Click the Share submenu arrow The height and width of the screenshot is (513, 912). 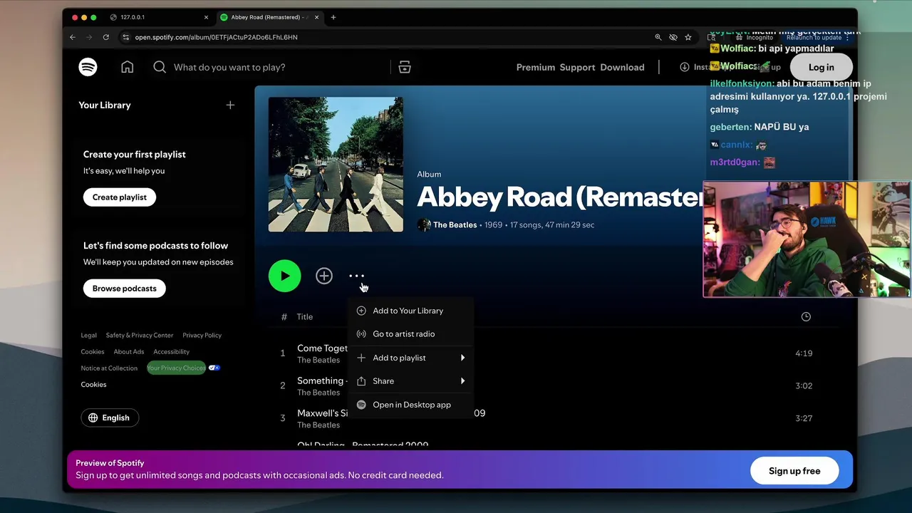point(462,381)
